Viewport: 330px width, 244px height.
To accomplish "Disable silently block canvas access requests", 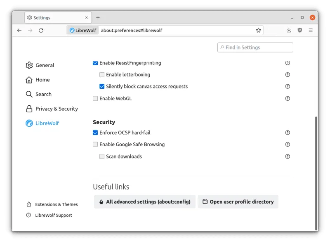I will pyautogui.click(x=102, y=87).
